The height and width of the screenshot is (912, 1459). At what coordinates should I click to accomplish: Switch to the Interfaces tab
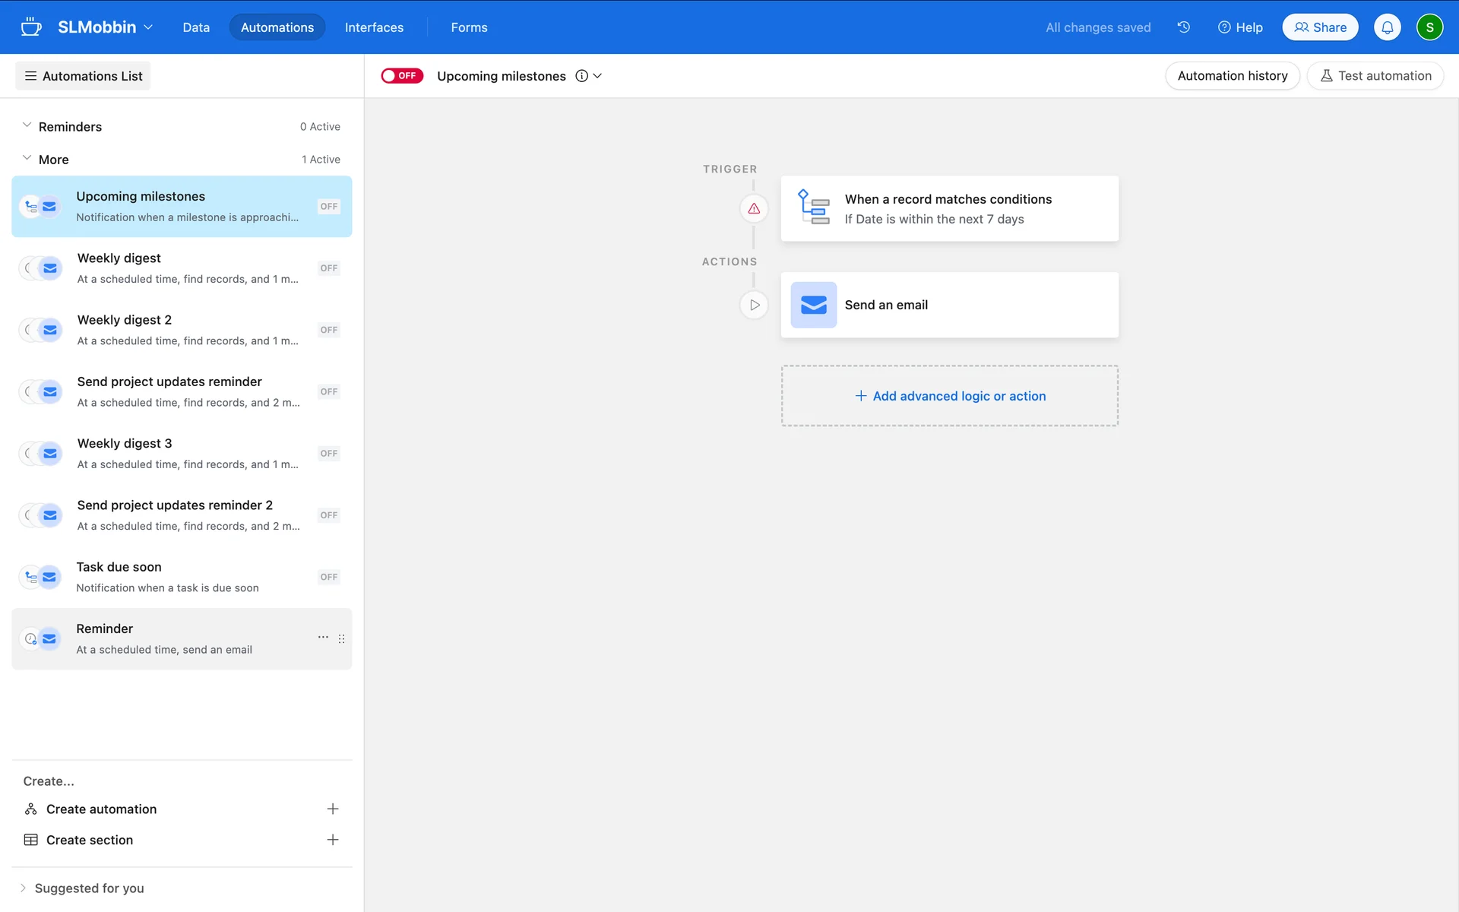(x=374, y=27)
